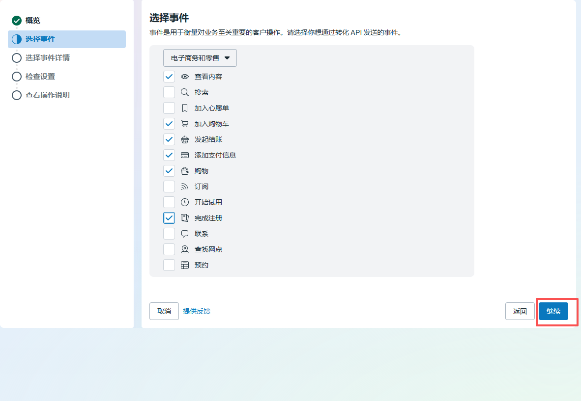Click the shopping cart icon beside 加入购物车

coord(185,124)
